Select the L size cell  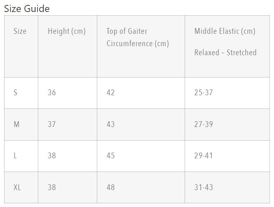pyautogui.click(x=15, y=156)
